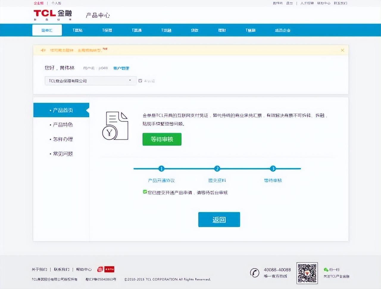Viewport: 381px width, 289px height.
Task: Click the dropdown arrow in company selector
Action: pyautogui.click(x=130, y=80)
